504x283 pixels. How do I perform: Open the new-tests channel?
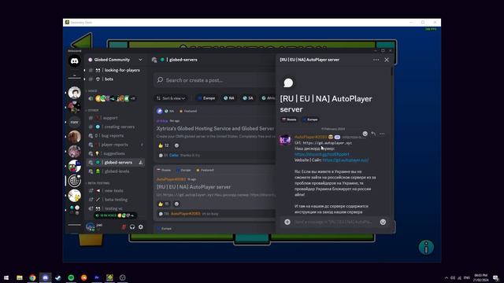tap(115, 190)
